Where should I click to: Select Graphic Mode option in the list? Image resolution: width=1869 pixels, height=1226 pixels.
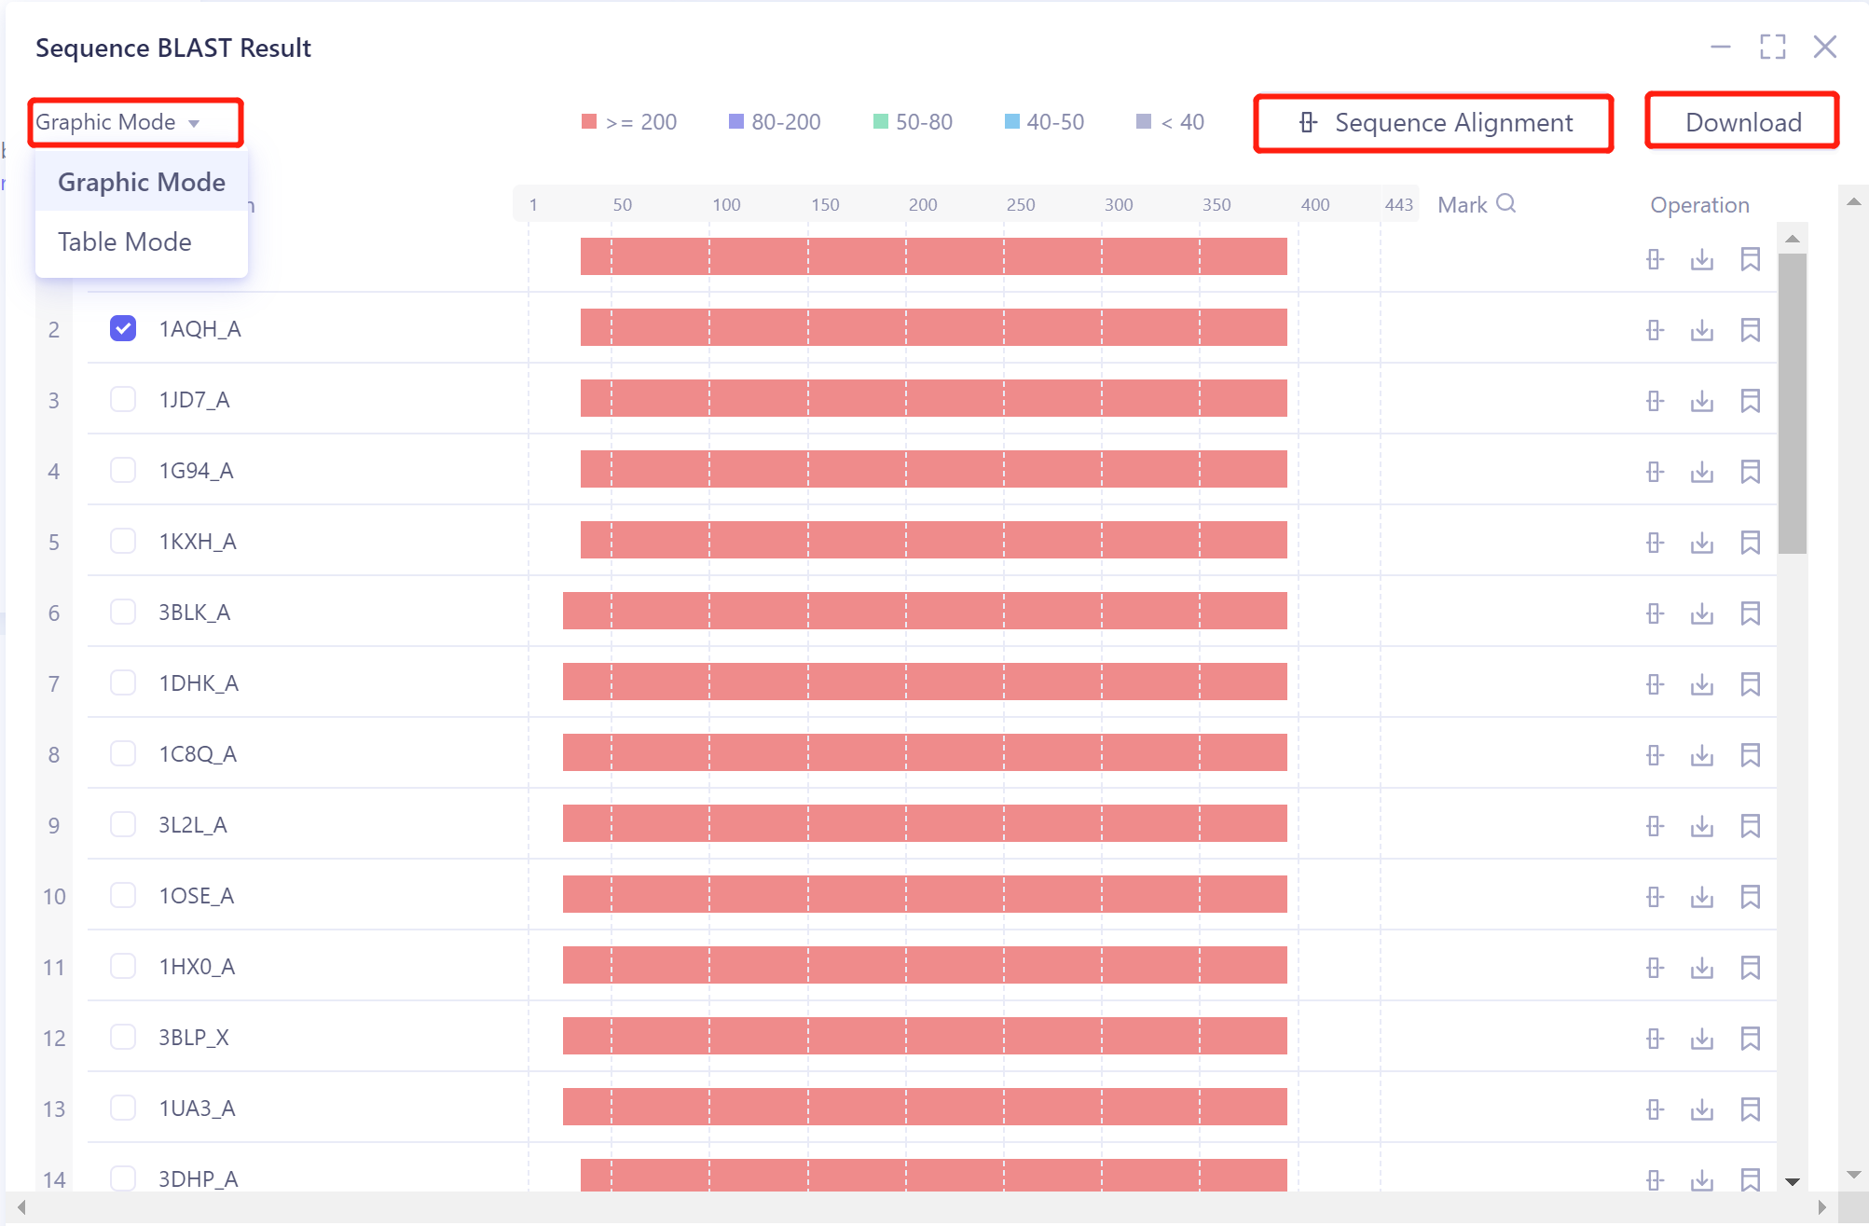point(142,182)
